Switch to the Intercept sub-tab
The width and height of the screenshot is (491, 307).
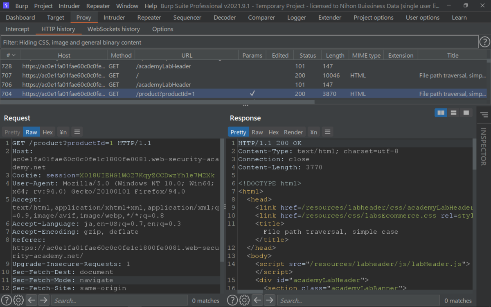pos(18,29)
